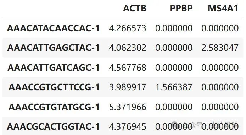Click MS4A1 value 2.583047
Screen dimensions: 246x135
click(x=220, y=48)
